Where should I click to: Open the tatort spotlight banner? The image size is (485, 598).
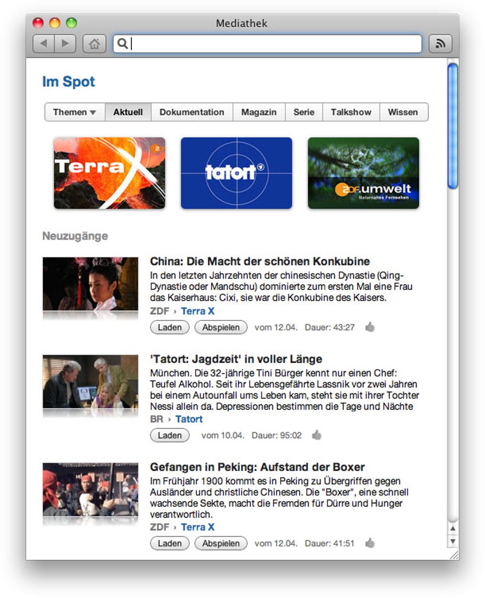236,173
